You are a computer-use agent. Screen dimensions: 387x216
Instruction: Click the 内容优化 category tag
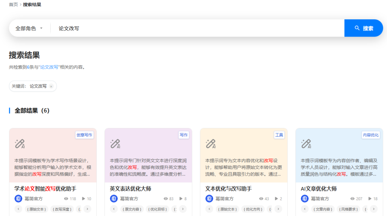371,135
